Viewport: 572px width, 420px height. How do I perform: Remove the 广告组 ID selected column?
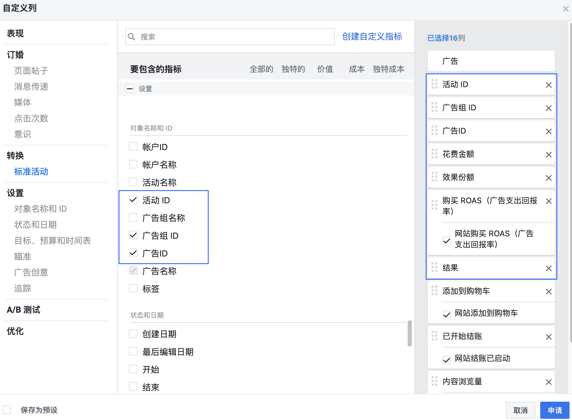pyautogui.click(x=548, y=108)
